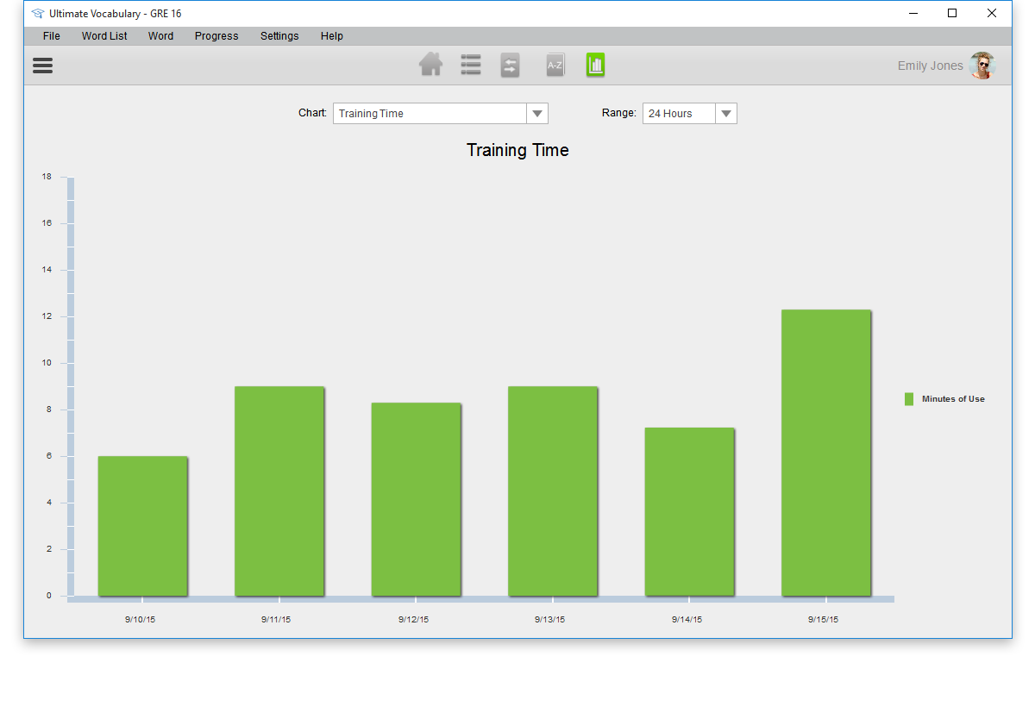1035x719 pixels.
Task: Open the Word List menu
Action: tap(104, 36)
